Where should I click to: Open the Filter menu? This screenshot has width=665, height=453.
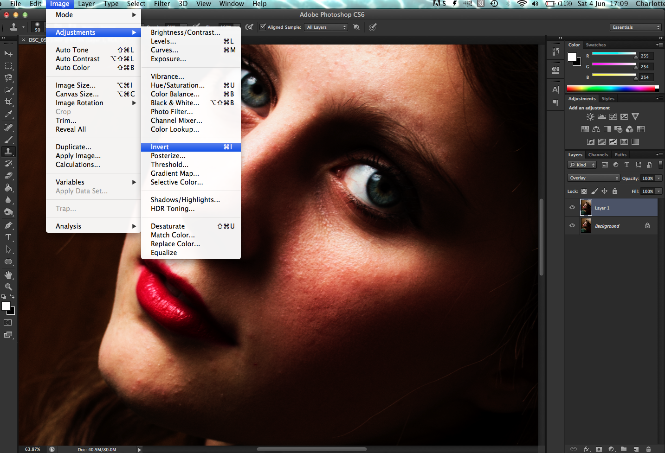tap(162, 4)
